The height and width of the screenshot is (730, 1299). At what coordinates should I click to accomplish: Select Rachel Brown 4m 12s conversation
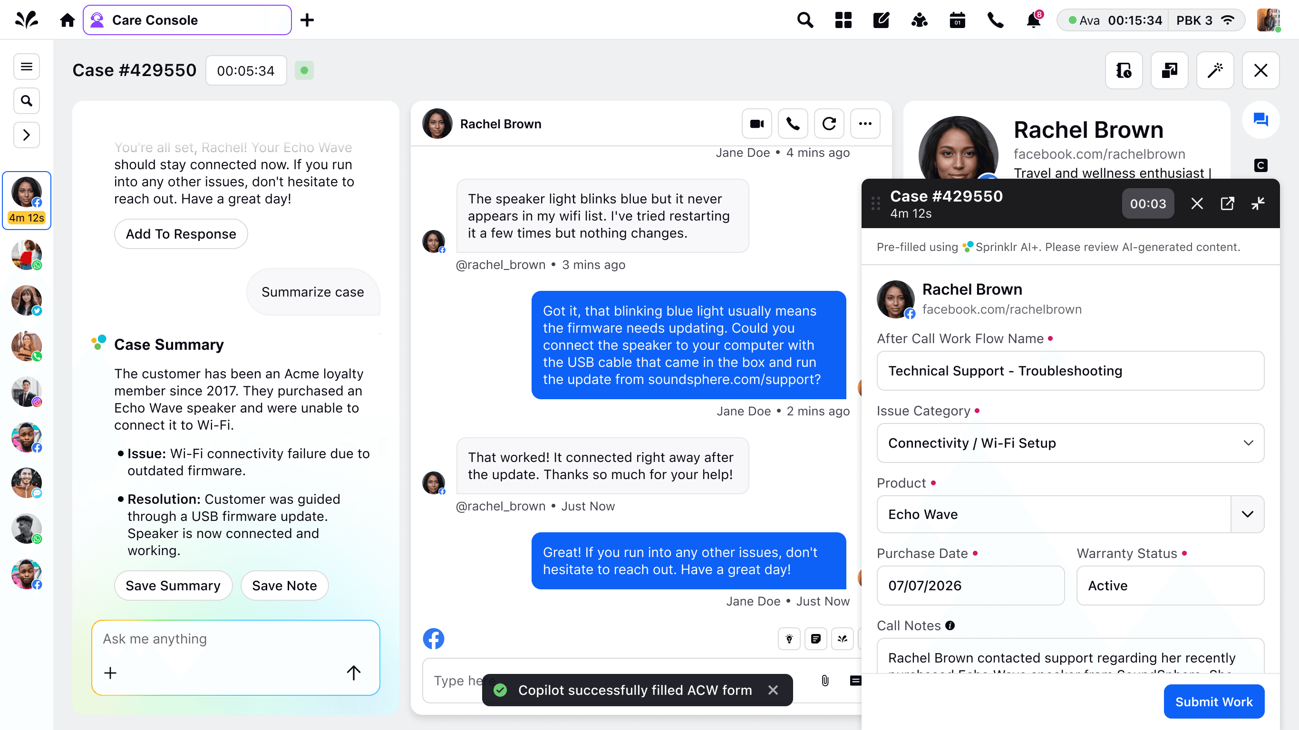click(x=27, y=201)
